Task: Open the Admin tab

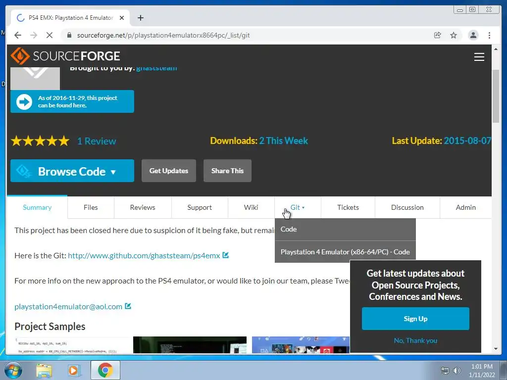Action: 465,207
